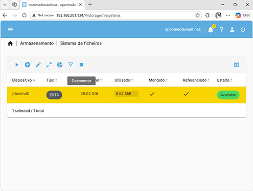This screenshot has height=191, width=253.
Task: Click the square stop toolbar icon
Action: click(x=81, y=65)
